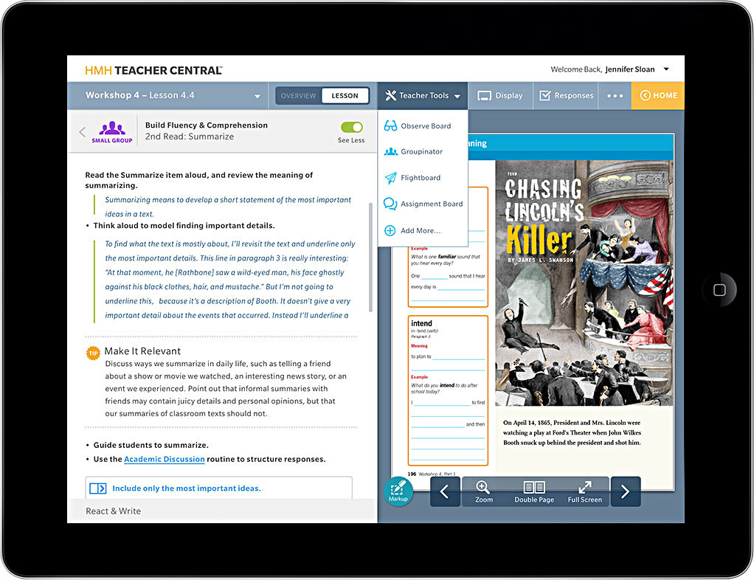This screenshot has width=754, height=580.
Task: Go to the next book page
Action: [x=625, y=491]
